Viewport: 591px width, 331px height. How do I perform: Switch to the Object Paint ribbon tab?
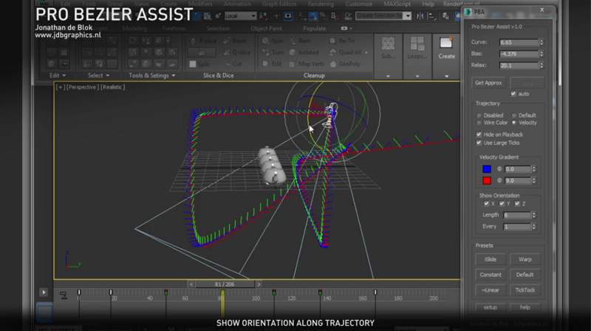click(x=266, y=29)
